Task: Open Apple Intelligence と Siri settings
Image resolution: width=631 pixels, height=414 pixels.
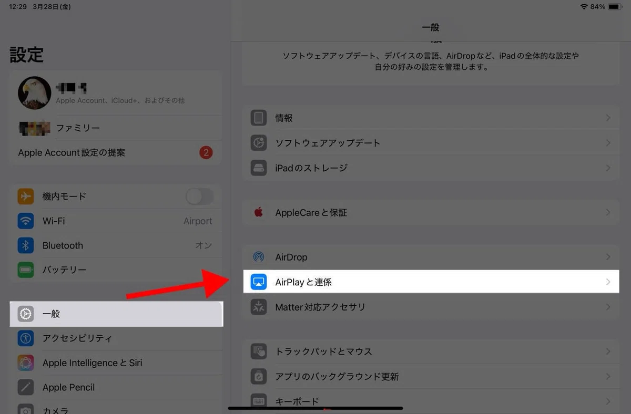Action: click(116, 363)
